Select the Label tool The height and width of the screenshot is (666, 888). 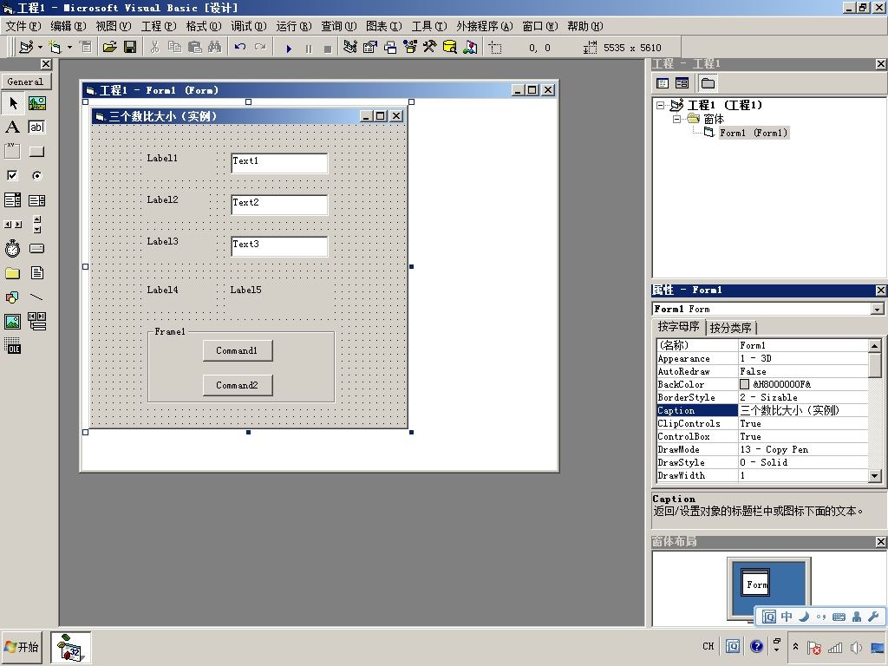tap(12, 127)
